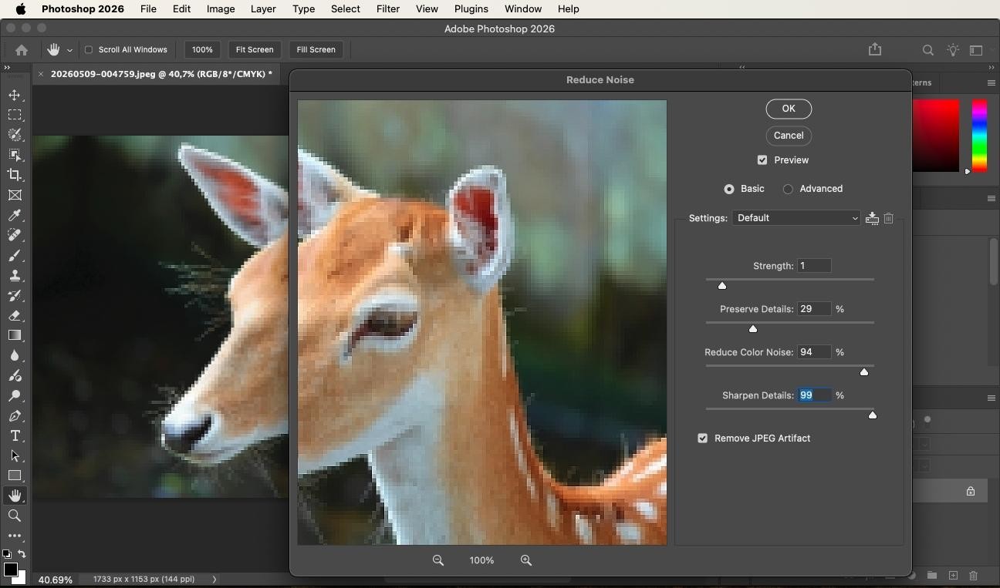Toggle the Preview checkbox
This screenshot has height=588, width=1000.
(762, 160)
